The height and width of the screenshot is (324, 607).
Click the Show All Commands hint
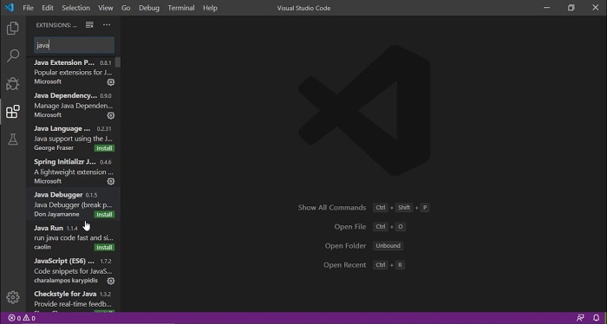332,208
